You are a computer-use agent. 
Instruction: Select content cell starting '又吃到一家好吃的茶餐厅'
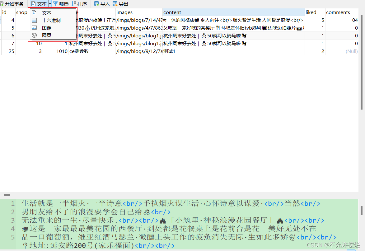tap(234, 28)
